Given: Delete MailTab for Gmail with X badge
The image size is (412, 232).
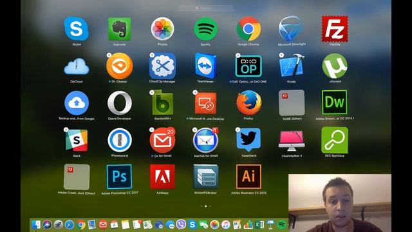Looking at the screenshot, I should (x=194, y=130).
